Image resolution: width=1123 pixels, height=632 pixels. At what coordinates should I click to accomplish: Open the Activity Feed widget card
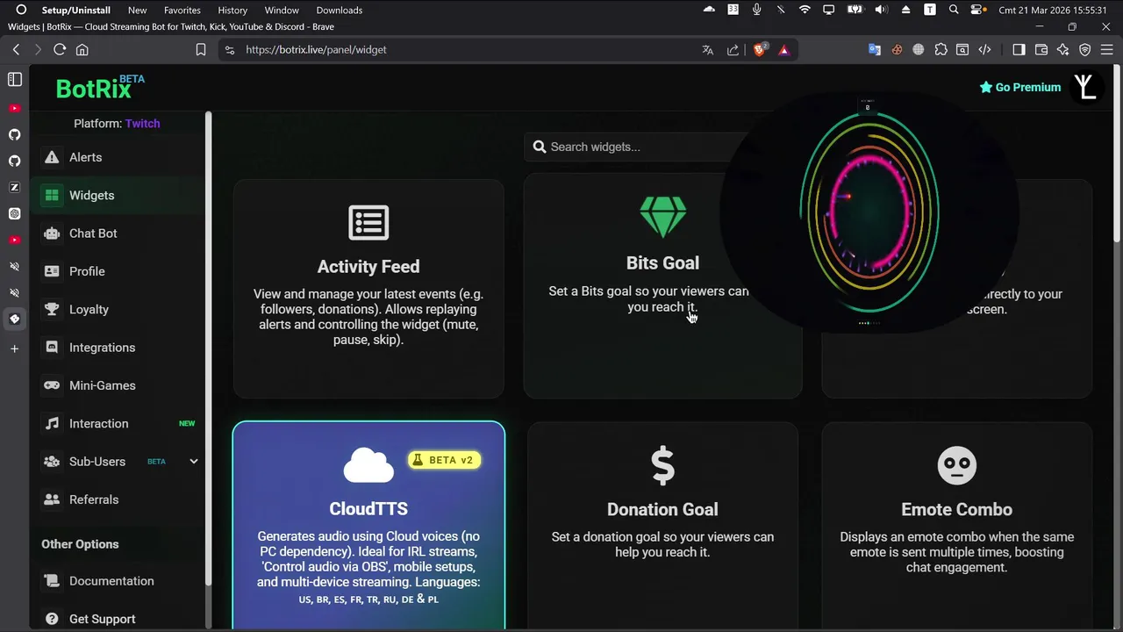coord(368,289)
